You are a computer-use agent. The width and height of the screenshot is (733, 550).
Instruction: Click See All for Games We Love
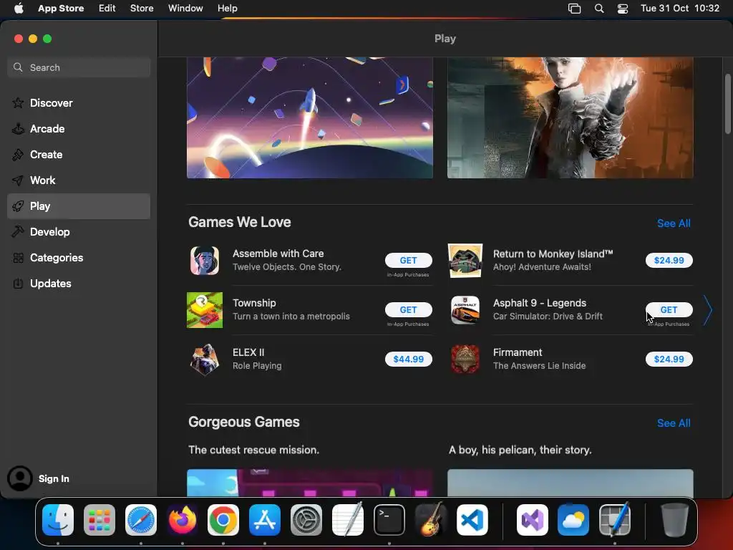coord(674,223)
